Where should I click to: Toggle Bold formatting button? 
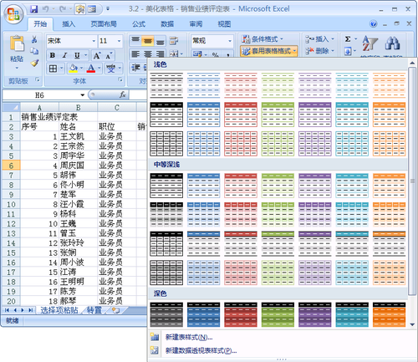point(53,55)
